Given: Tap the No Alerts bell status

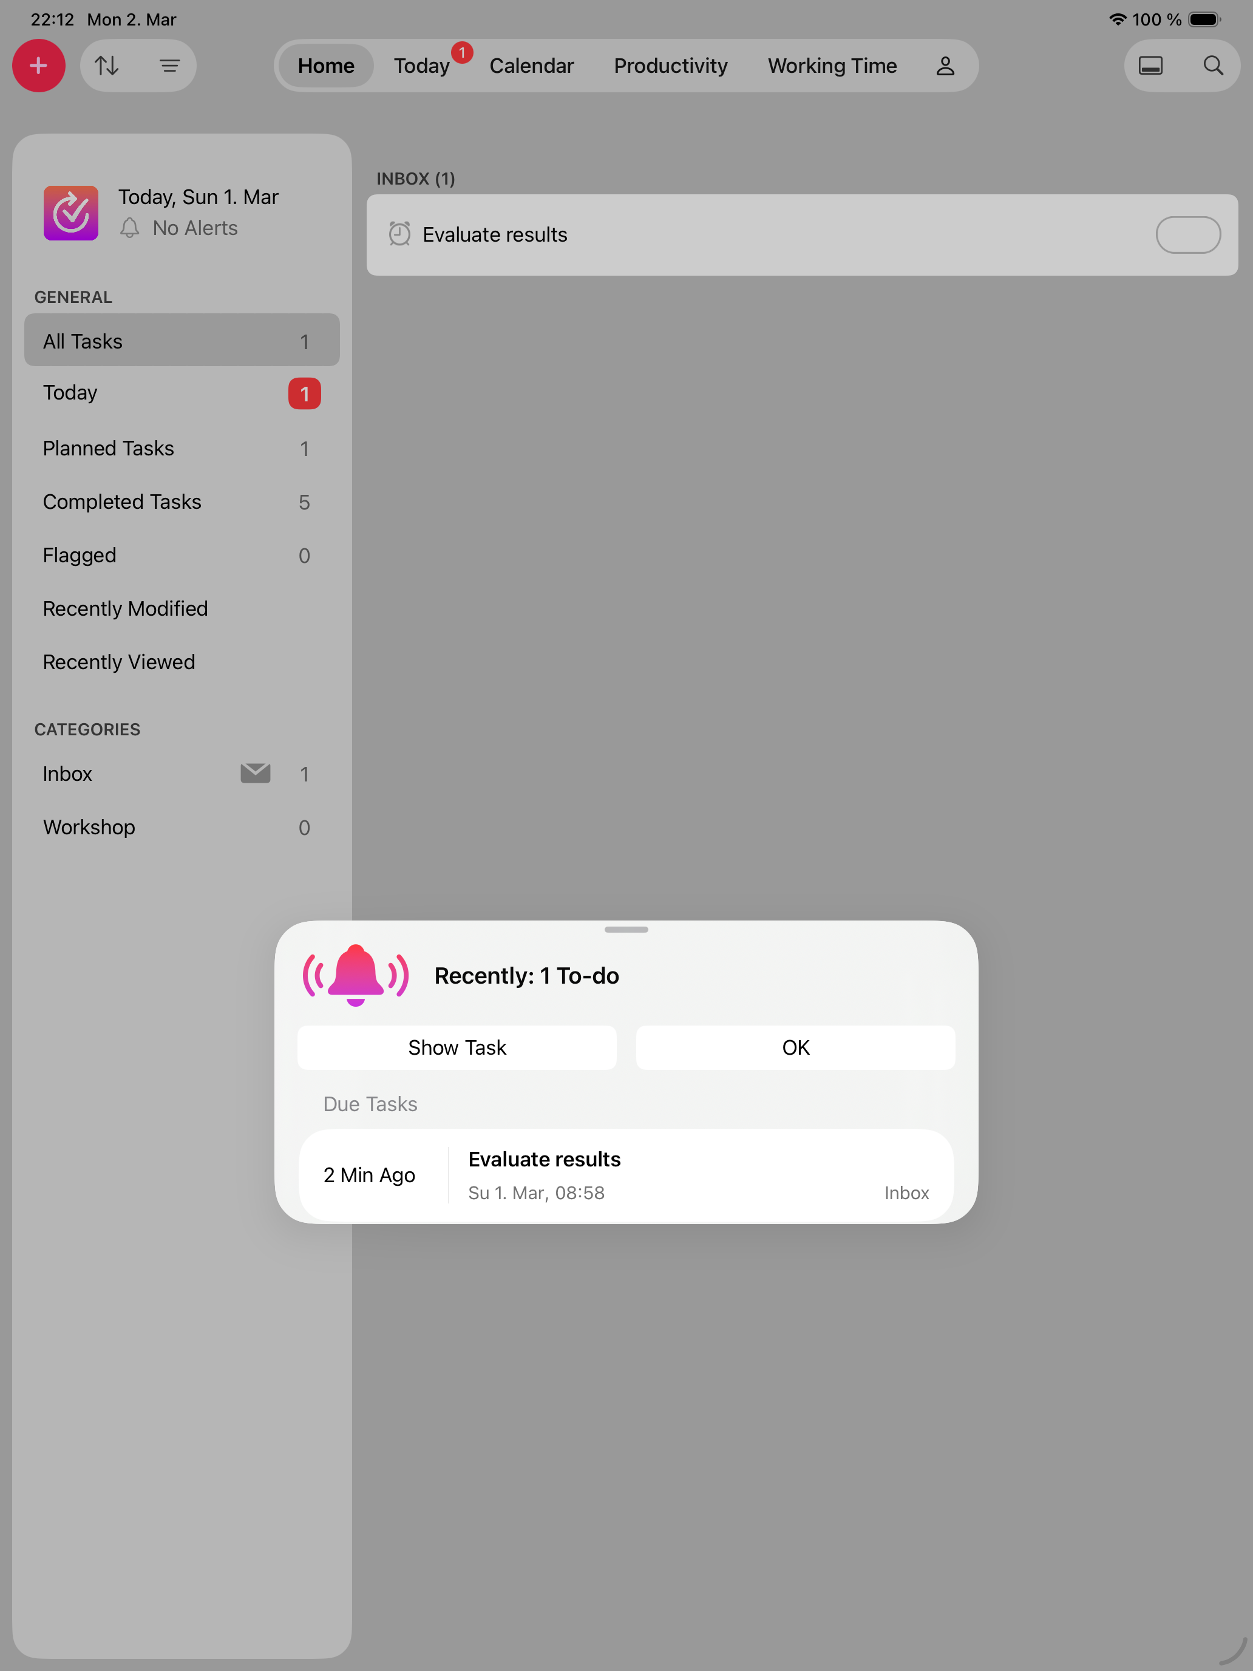Looking at the screenshot, I should click(180, 228).
